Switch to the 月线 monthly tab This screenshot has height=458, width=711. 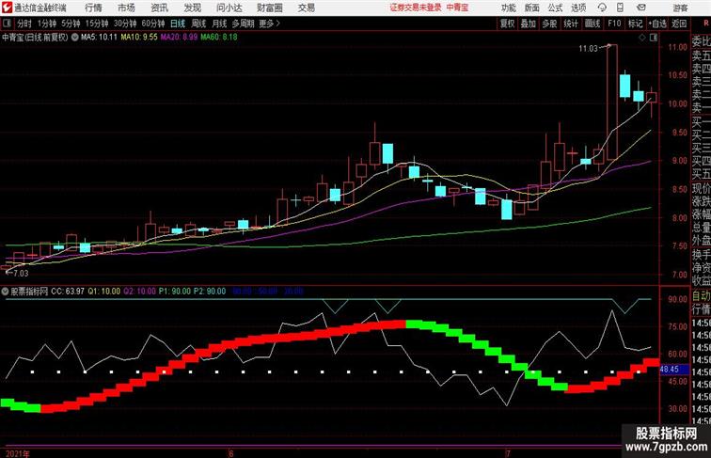219,24
